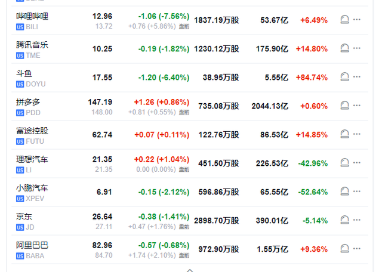Expand list with bottom chevron arrow
The height and width of the screenshot is (272, 382).
[190, 269]
